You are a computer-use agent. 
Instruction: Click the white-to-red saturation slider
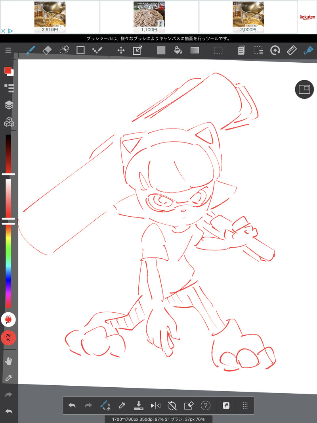[x=8, y=200]
